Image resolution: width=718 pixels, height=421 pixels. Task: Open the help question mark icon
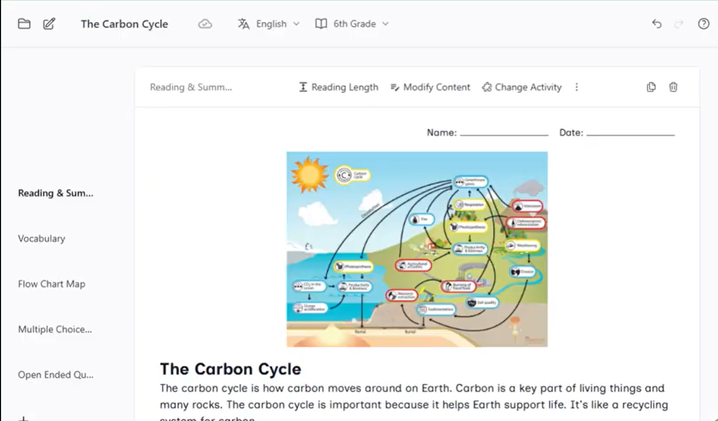point(704,24)
